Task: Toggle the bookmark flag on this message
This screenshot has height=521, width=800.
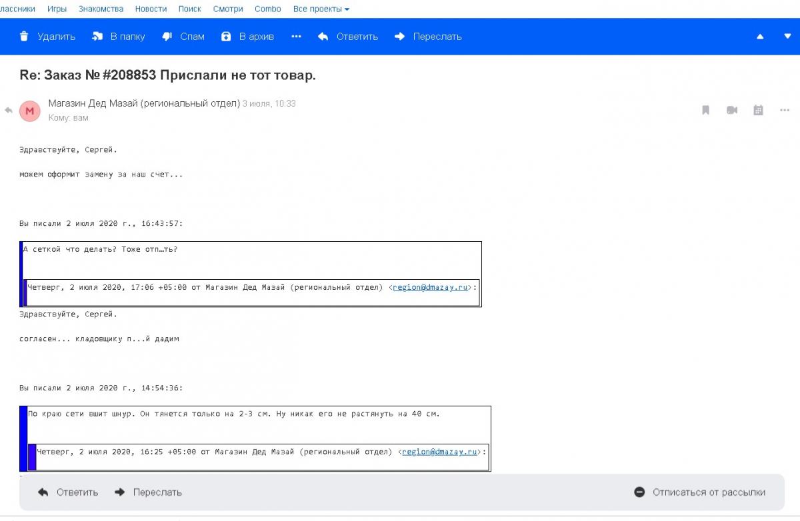Action: click(705, 111)
